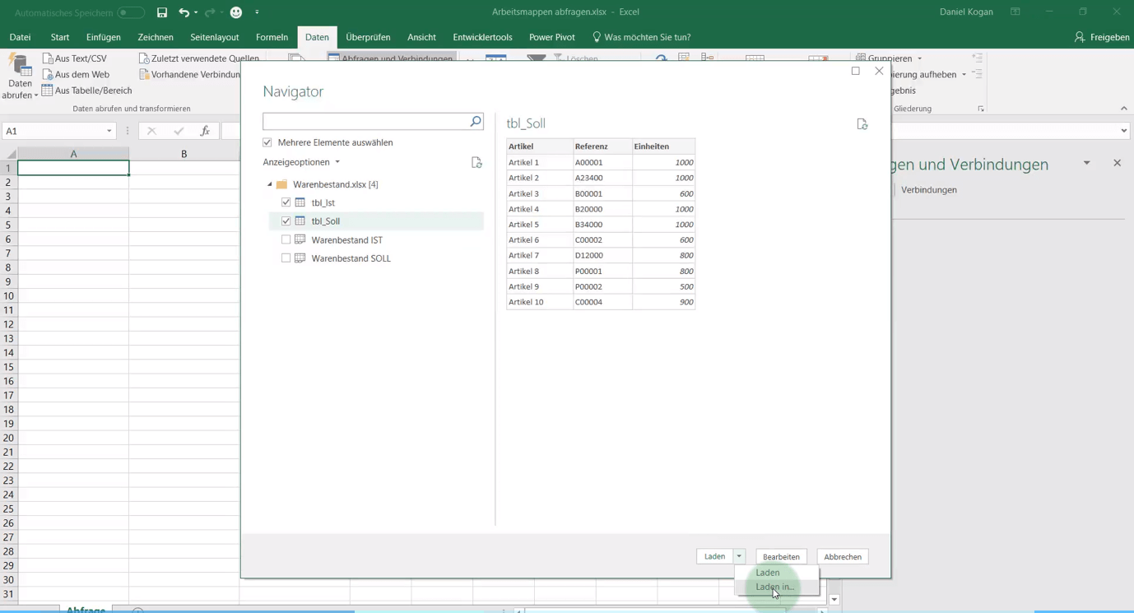The image size is (1134, 613).
Task: Open the Daten abrufen dropdown arrow
Action: [x=36, y=95]
